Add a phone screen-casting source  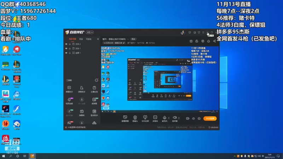145,119
